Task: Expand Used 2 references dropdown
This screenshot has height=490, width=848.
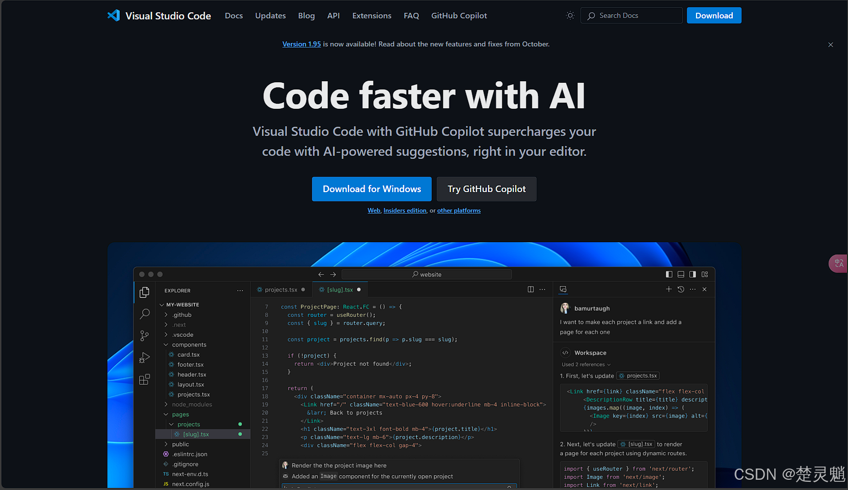Action: point(586,365)
